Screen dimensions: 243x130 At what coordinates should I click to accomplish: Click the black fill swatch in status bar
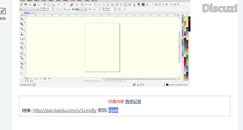(167, 85)
